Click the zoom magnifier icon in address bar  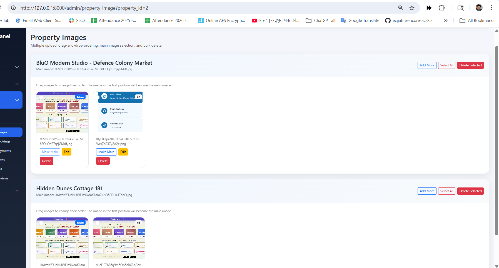point(400,8)
